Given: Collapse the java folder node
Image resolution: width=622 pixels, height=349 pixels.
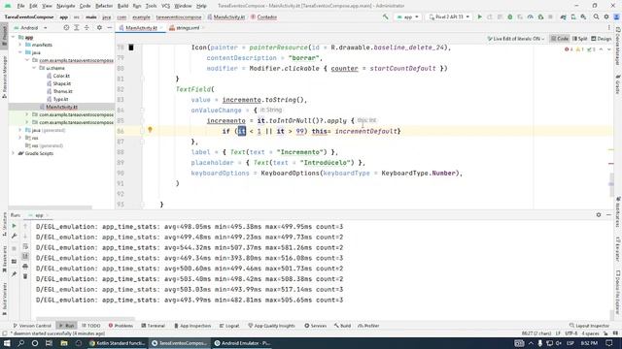Looking at the screenshot, I should tap(20, 52).
